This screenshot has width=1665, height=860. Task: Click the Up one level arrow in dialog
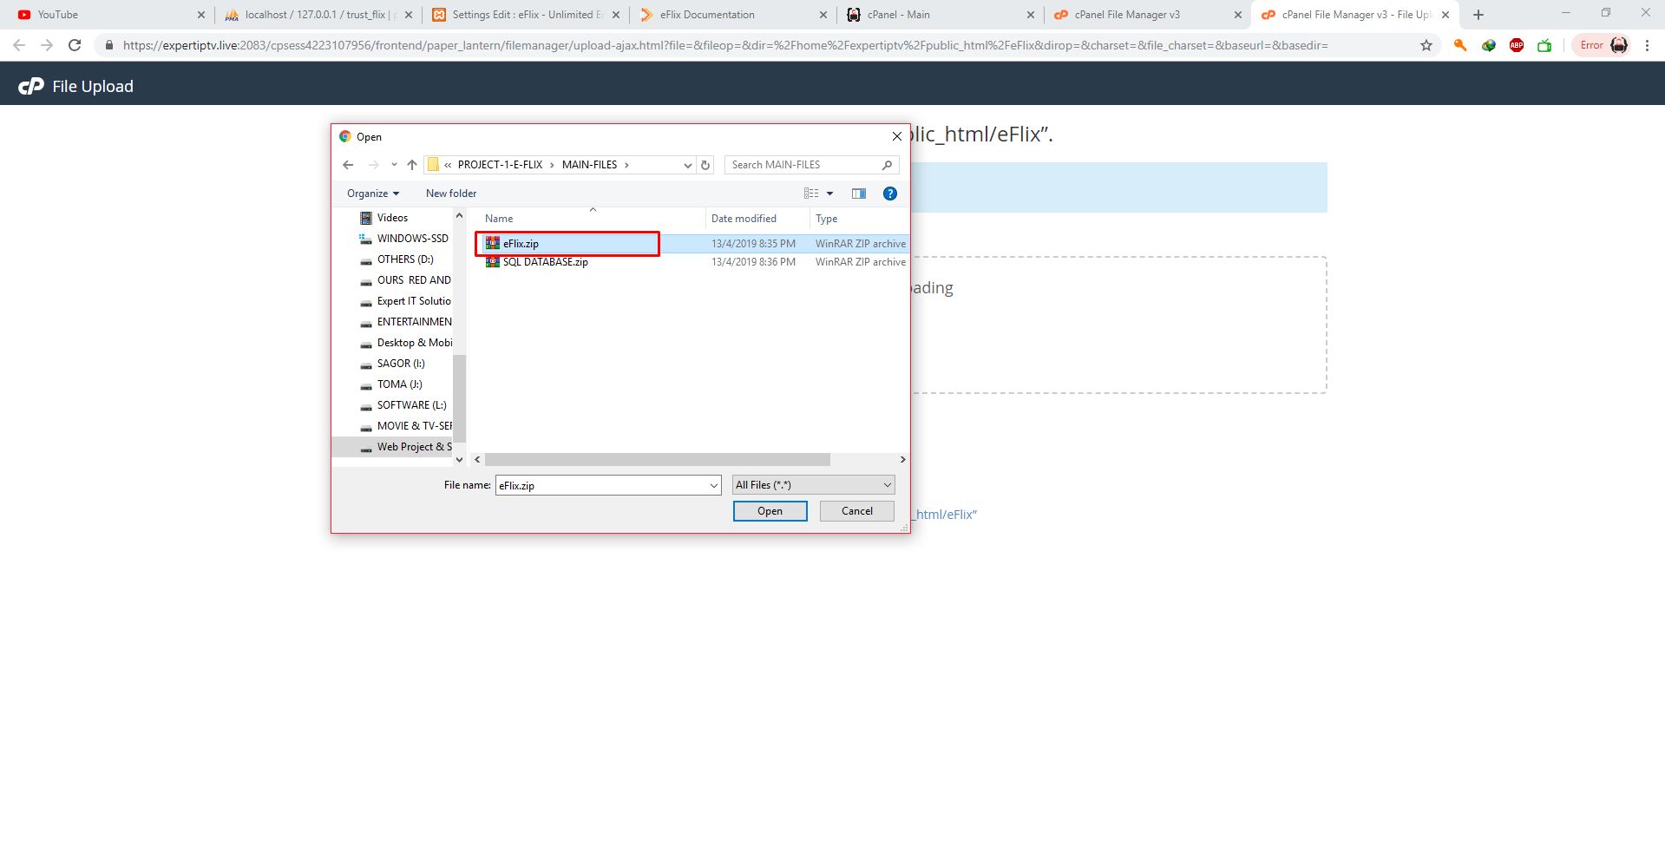412,165
